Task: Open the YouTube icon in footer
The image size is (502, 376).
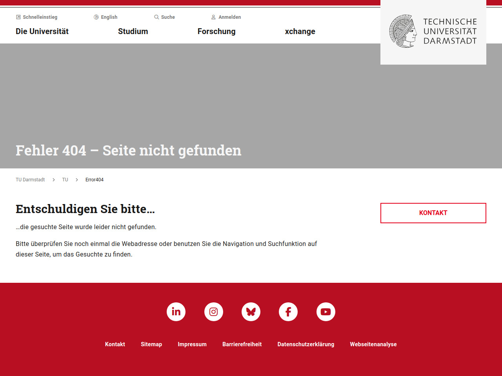Action: (326, 312)
